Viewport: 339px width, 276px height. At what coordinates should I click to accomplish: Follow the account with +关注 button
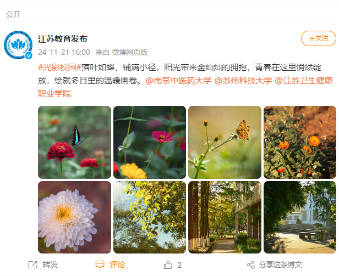[x=319, y=38]
